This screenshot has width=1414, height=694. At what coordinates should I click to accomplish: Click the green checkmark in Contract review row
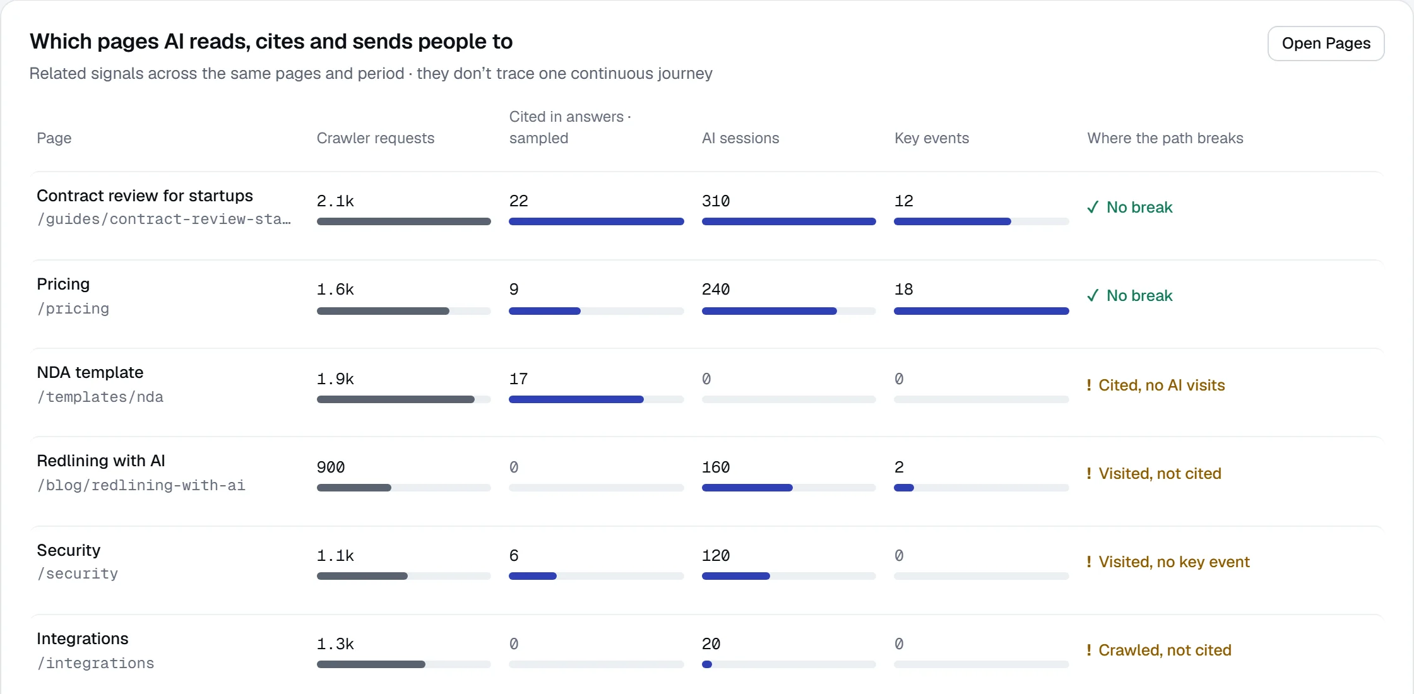coord(1093,208)
